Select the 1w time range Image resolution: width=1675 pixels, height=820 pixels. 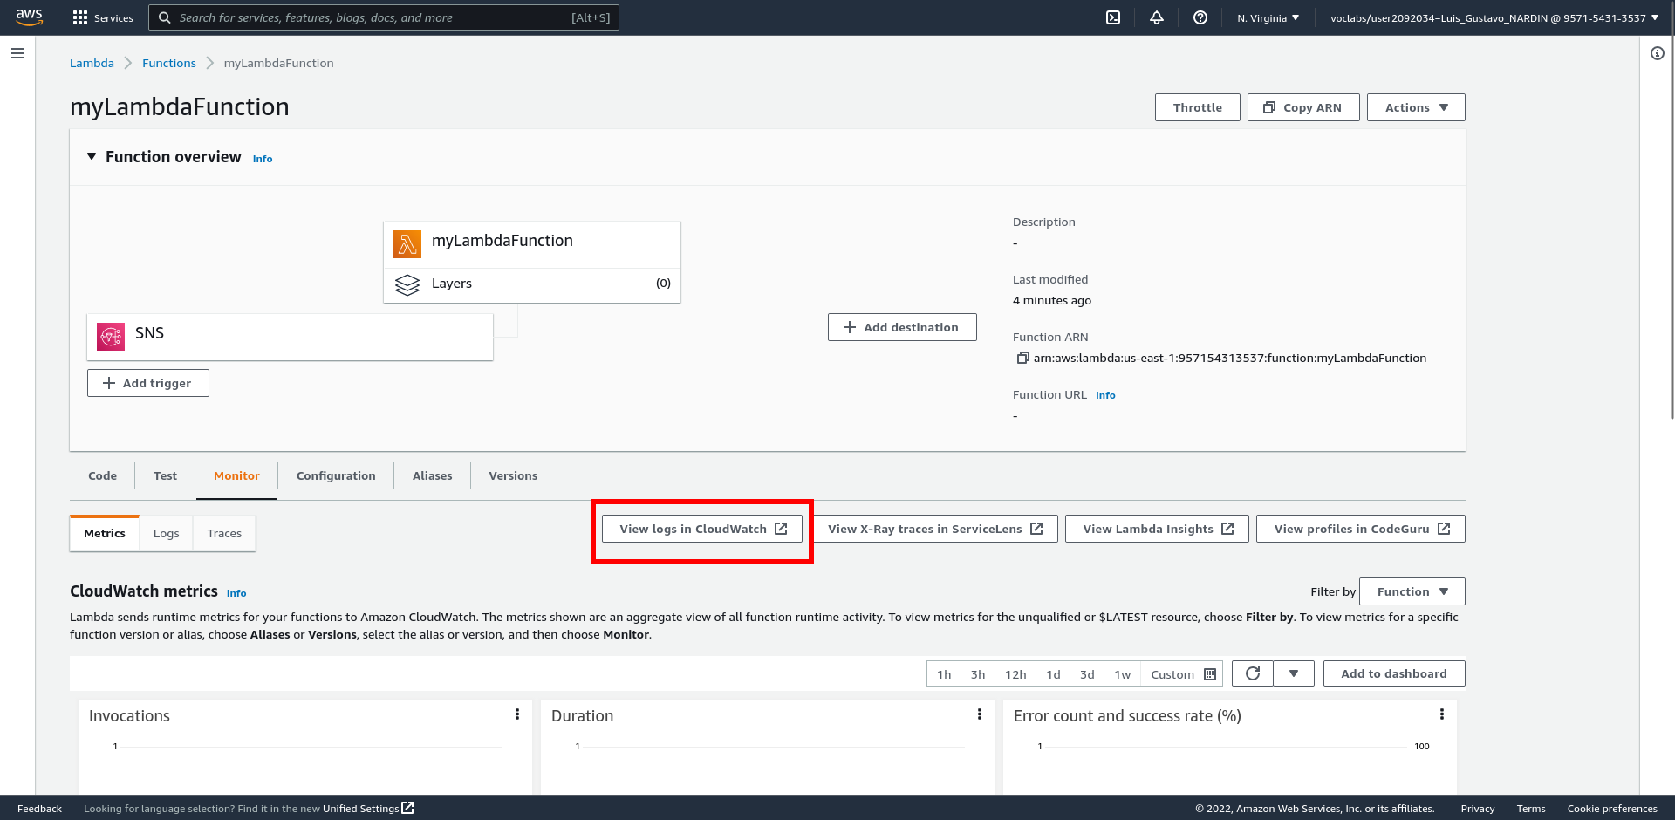pos(1122,674)
